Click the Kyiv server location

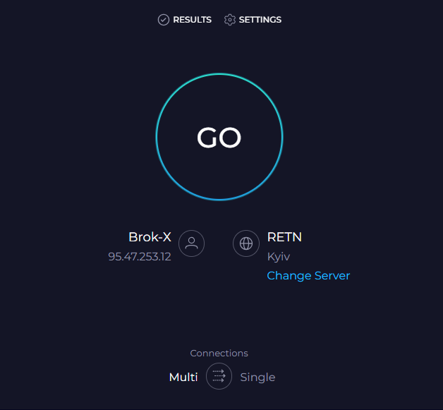[279, 257]
